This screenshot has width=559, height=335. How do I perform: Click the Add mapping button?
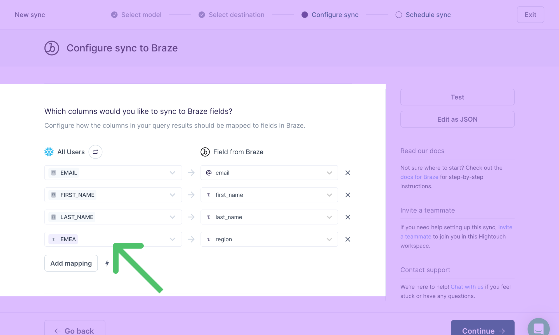(71, 263)
